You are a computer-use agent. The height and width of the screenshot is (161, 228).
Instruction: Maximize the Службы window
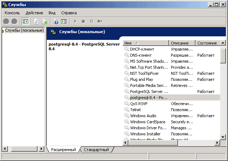click(x=217, y=5)
